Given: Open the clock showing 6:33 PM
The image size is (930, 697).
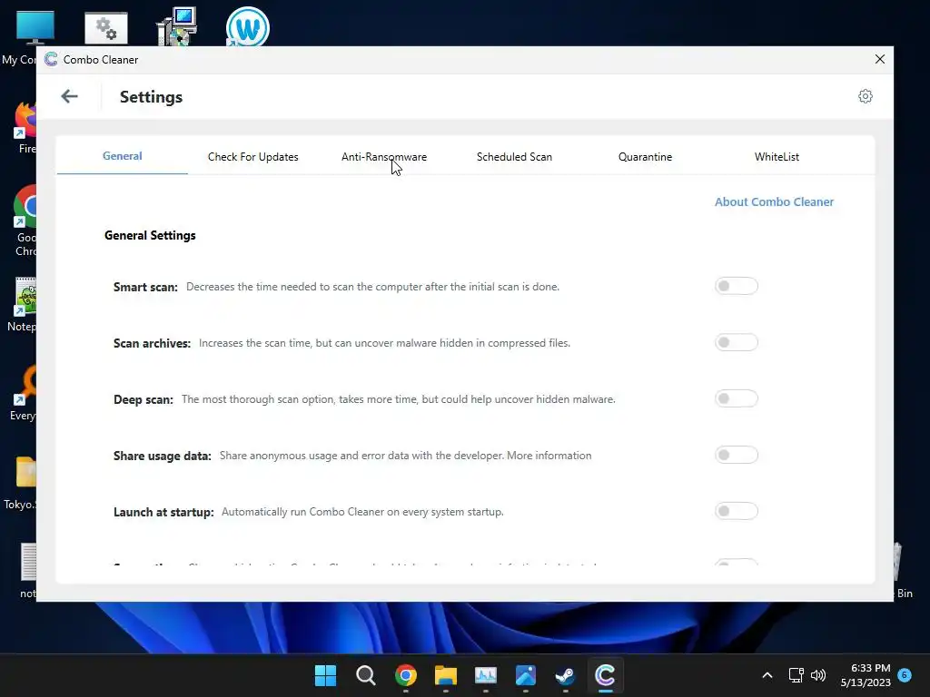Looking at the screenshot, I should tap(866, 675).
